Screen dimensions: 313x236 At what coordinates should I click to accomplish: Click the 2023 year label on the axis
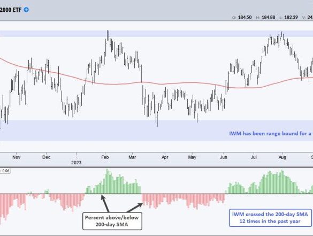(77, 163)
